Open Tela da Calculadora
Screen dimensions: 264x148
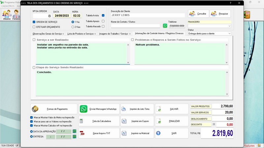point(99,121)
